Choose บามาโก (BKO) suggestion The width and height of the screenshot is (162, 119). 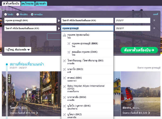pyautogui.click(x=87, y=70)
